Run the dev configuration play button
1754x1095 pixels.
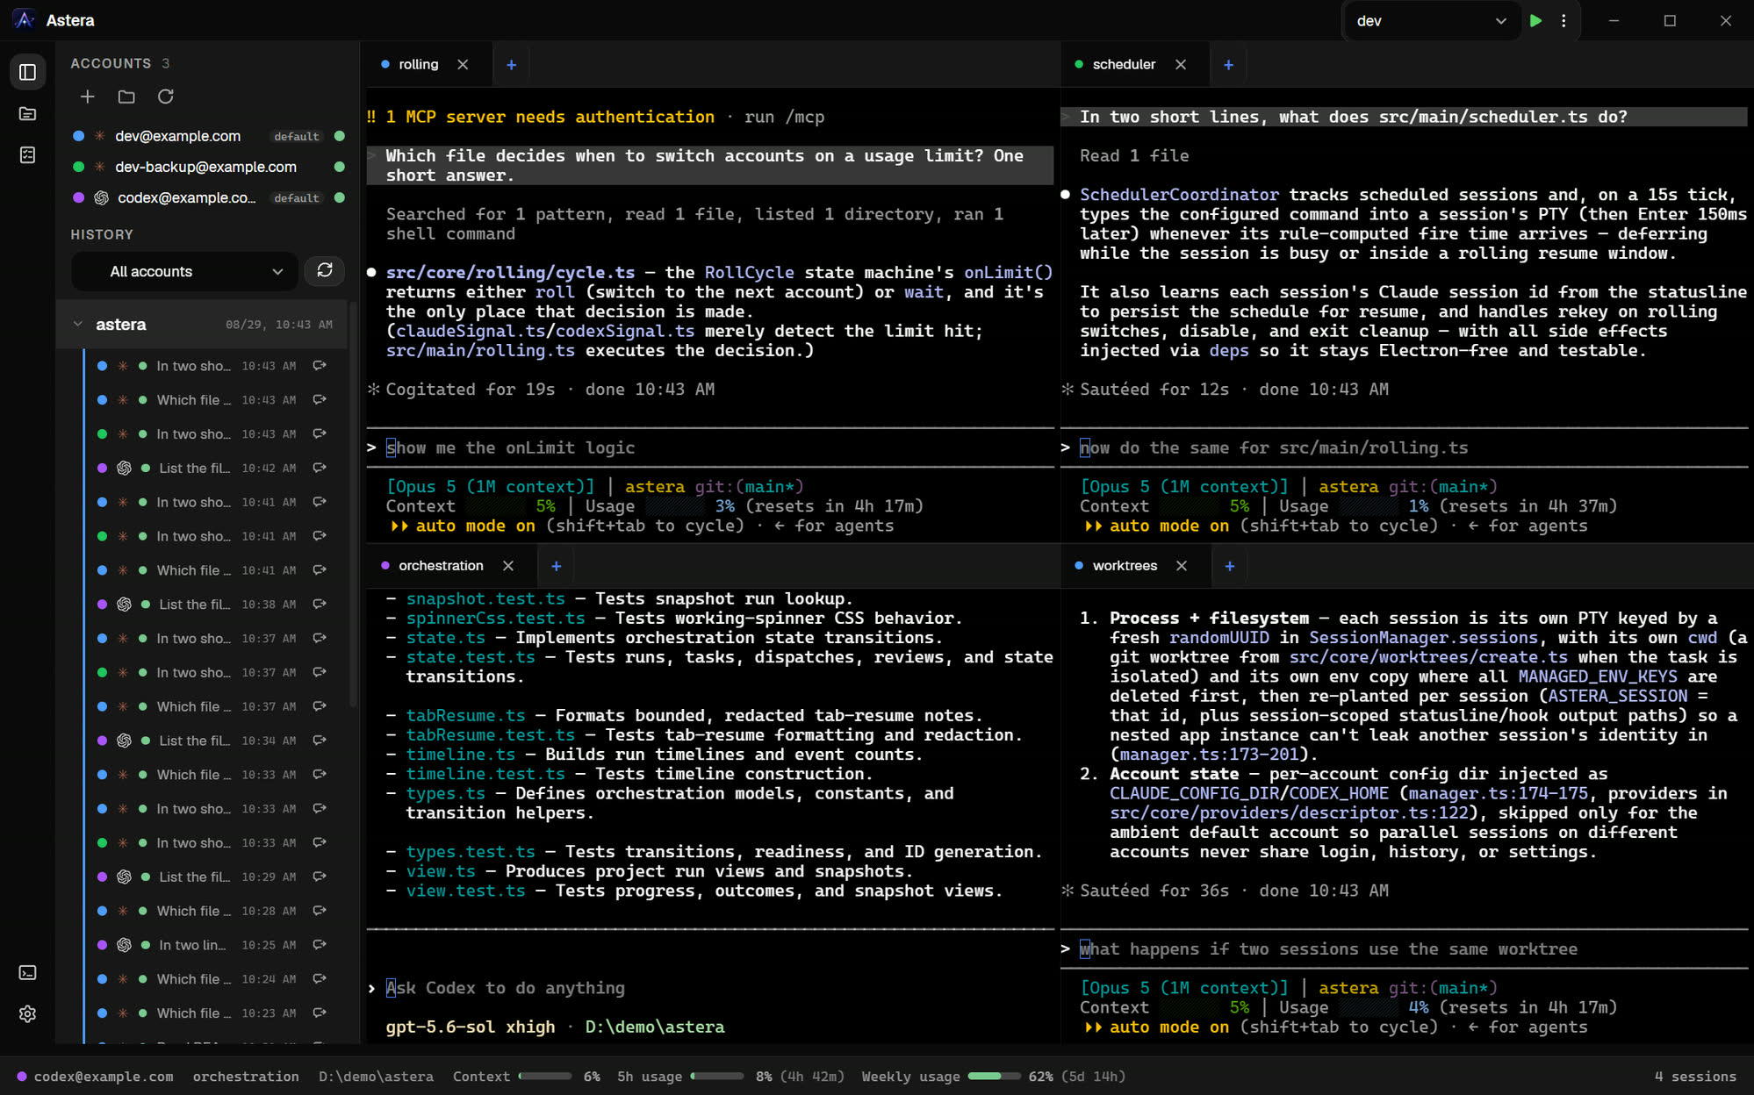click(1535, 20)
